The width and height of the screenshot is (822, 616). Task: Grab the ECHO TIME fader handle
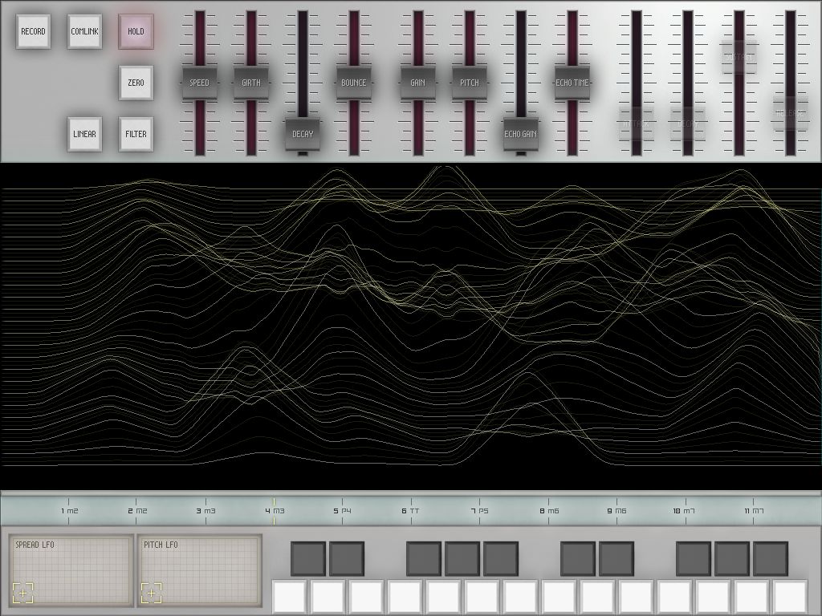pos(572,83)
